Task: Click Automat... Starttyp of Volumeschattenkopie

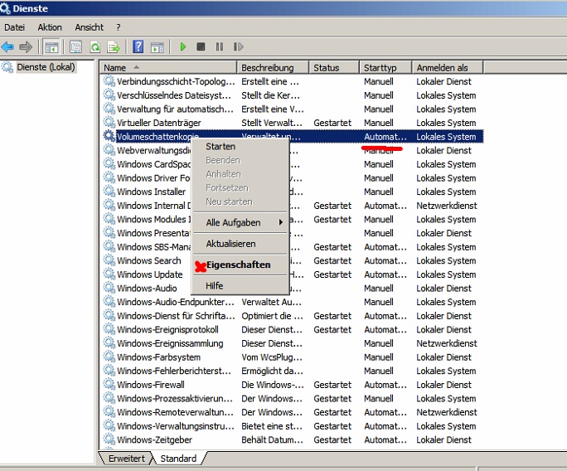Action: point(385,137)
